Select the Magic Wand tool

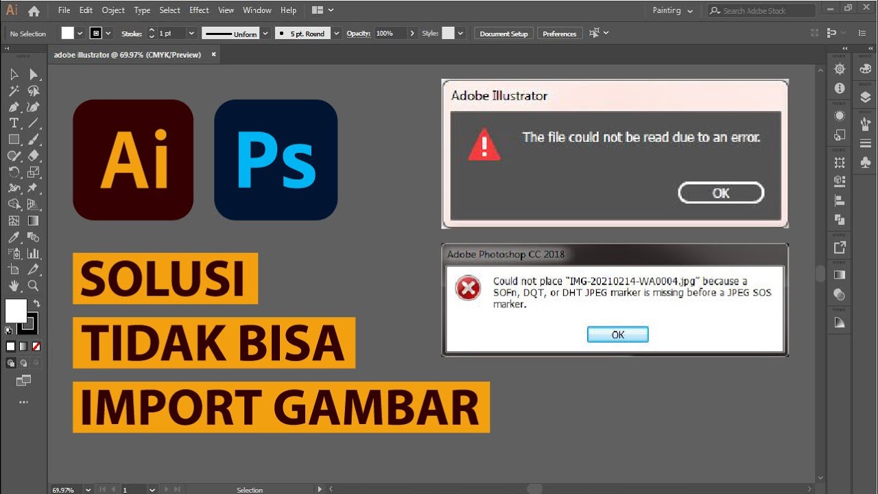point(14,91)
